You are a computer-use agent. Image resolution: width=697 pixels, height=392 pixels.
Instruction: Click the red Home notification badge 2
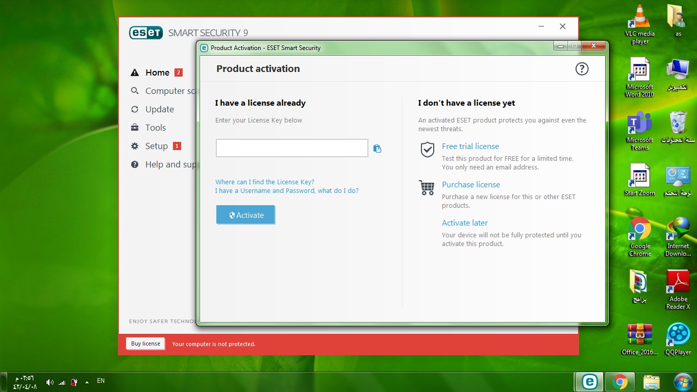[179, 72]
